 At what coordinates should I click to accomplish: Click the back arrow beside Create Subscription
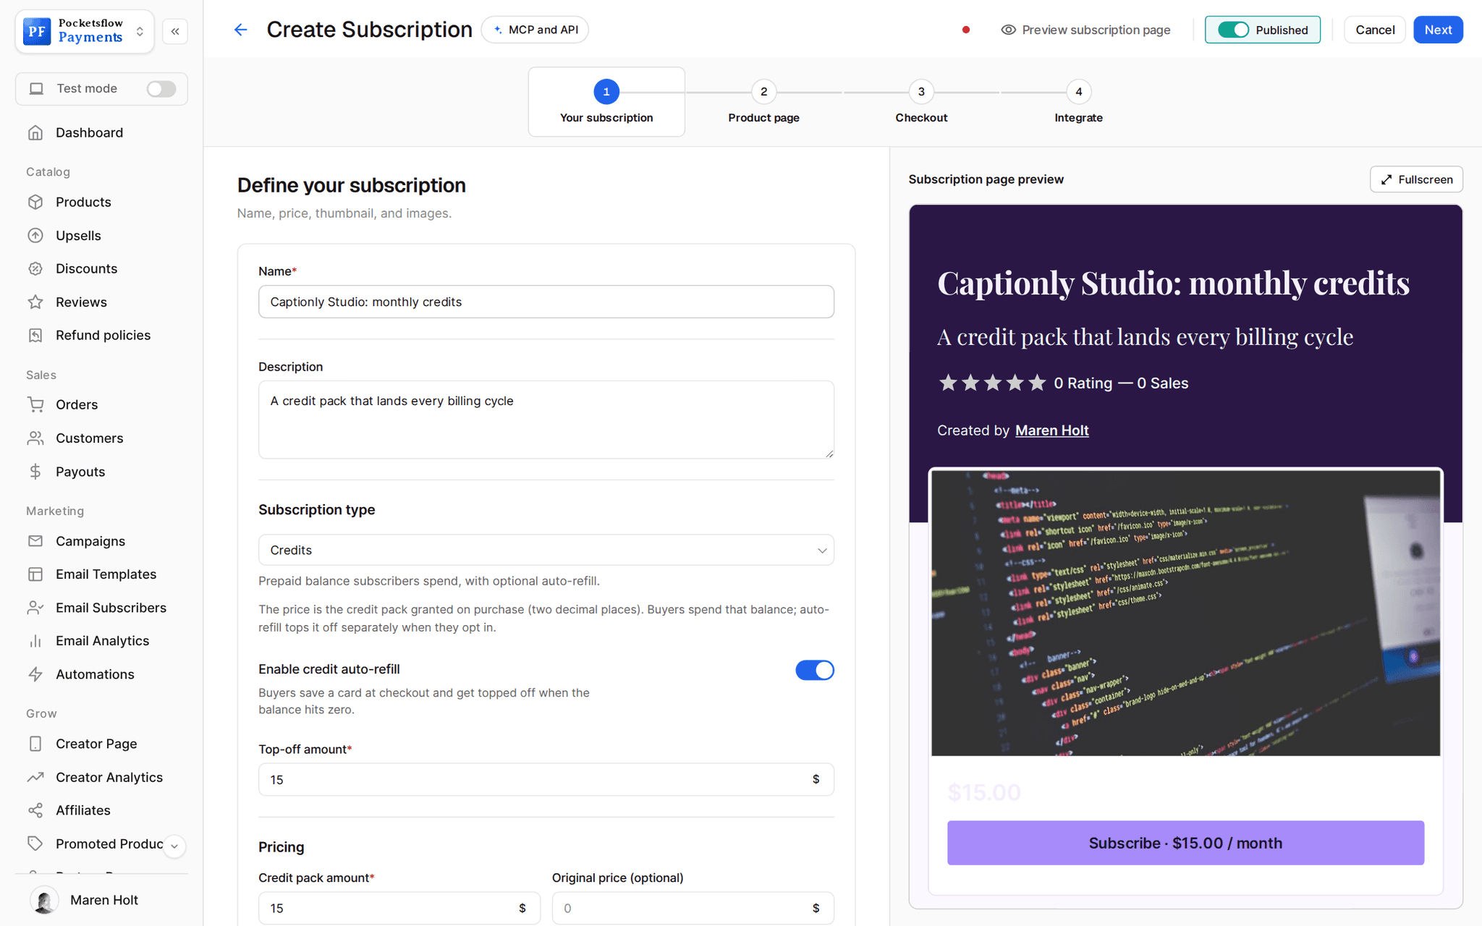click(x=241, y=30)
